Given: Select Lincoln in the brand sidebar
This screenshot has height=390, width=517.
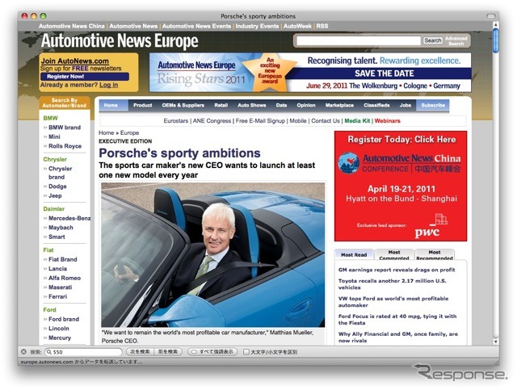Looking at the screenshot, I should pos(59,329).
